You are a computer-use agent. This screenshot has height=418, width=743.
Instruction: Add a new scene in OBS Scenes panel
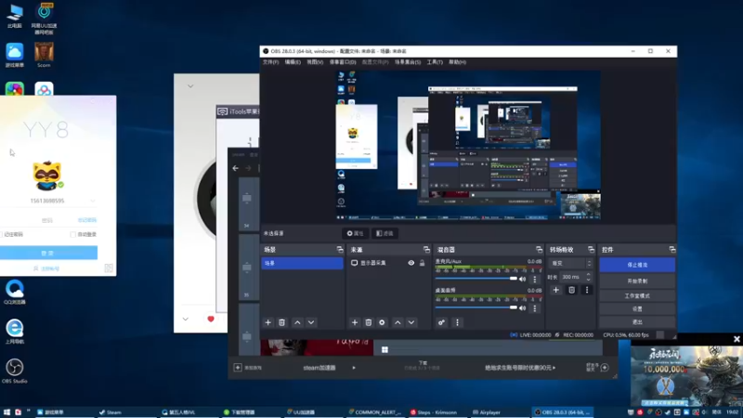click(267, 322)
